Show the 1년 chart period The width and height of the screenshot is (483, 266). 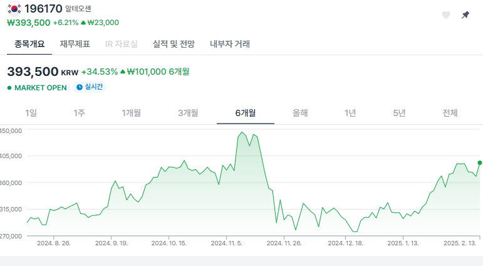(x=350, y=113)
